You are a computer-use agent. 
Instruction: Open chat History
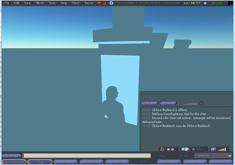11,156
